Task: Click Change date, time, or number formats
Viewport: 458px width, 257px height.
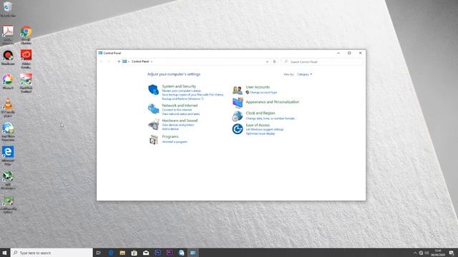Action: click(x=271, y=119)
